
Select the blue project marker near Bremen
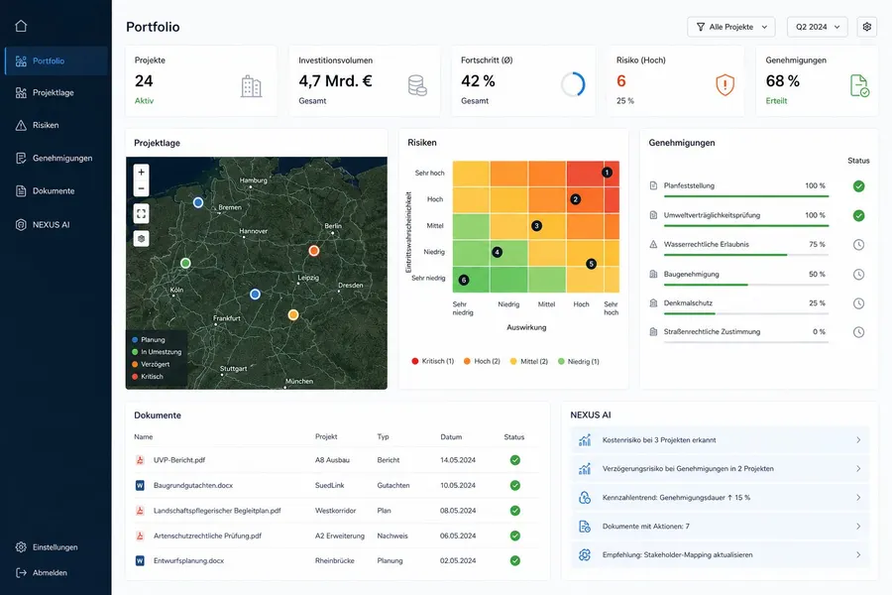coord(198,202)
